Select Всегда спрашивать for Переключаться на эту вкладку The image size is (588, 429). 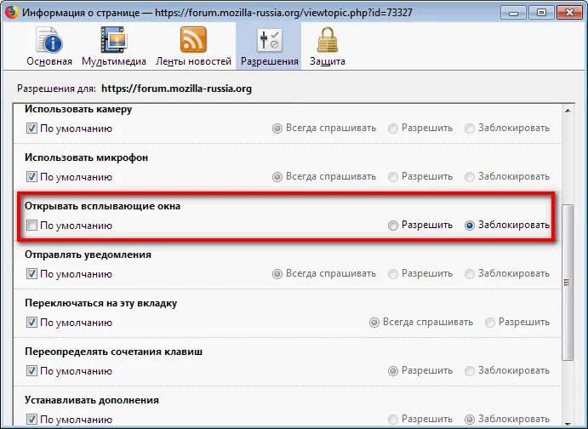click(x=374, y=323)
